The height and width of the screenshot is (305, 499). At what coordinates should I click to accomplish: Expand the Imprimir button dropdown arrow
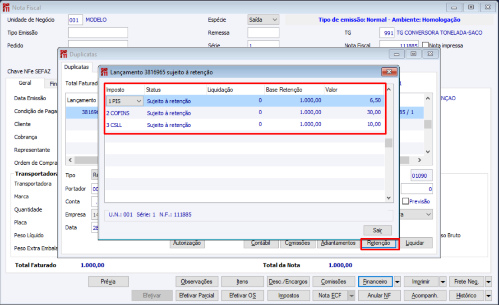click(443, 282)
